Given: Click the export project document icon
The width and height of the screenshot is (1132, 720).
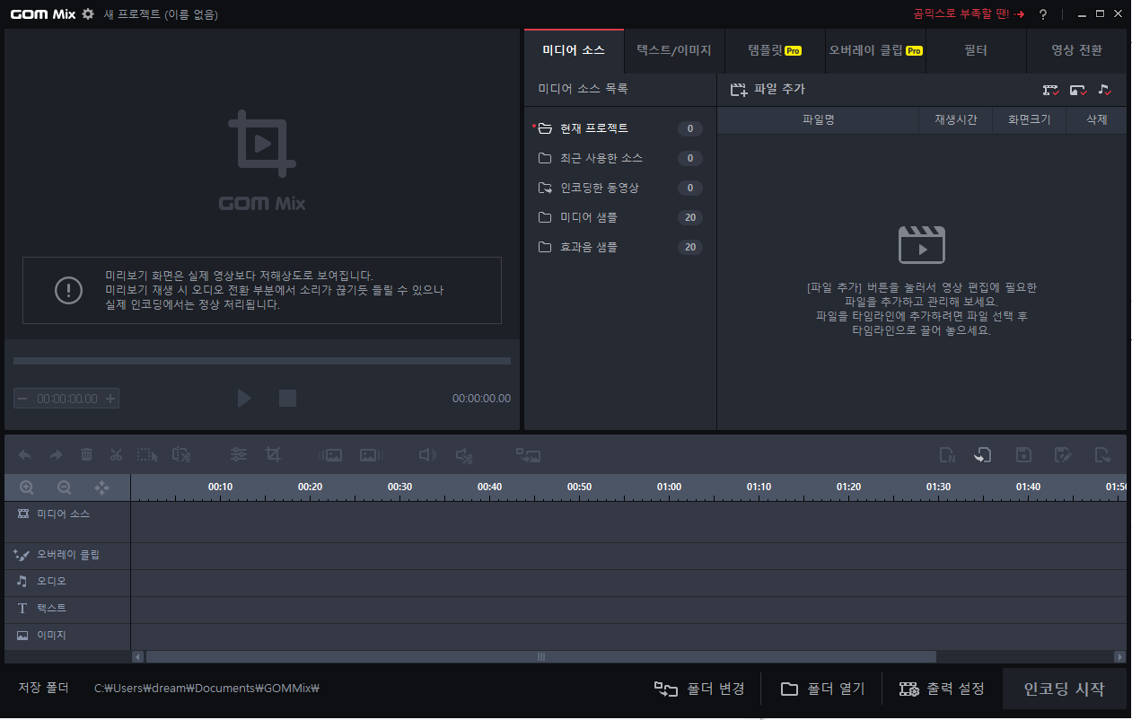Looking at the screenshot, I should click(1102, 455).
